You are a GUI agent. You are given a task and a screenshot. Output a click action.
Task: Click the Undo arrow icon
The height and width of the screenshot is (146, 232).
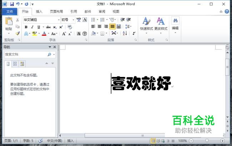pos(18,4)
